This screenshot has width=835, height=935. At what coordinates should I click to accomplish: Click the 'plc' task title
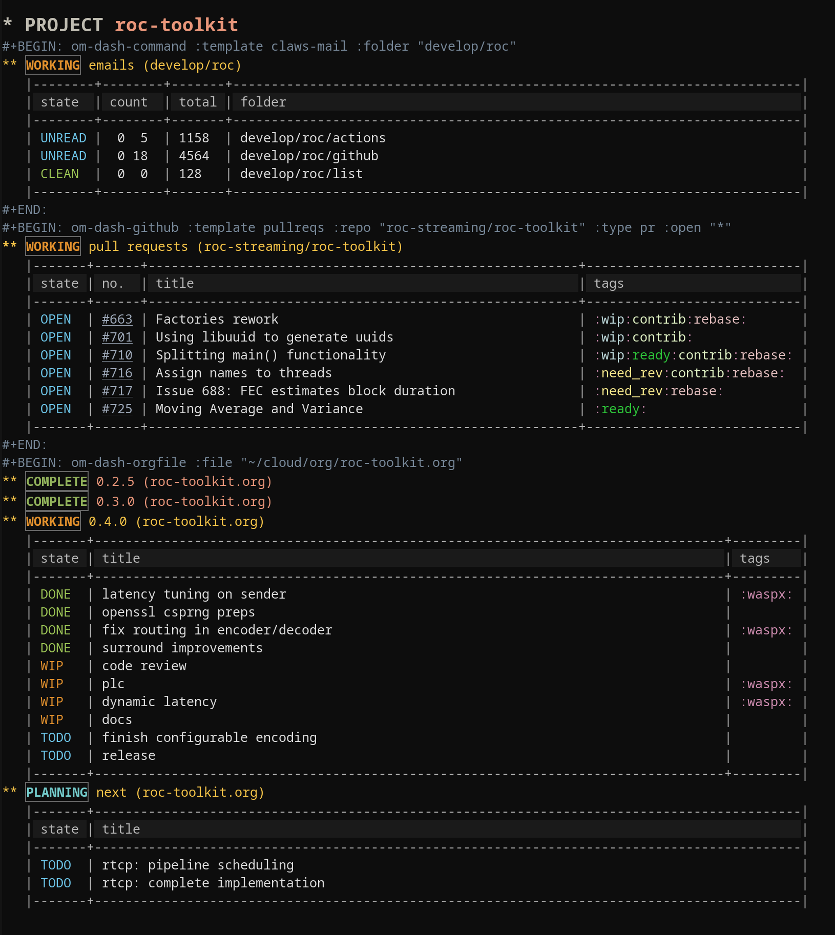coord(113,684)
